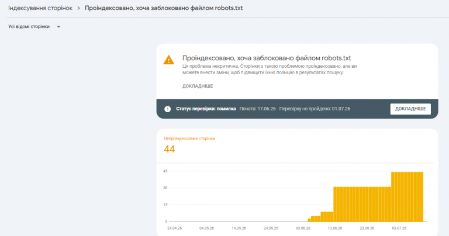Click the orange count '44'
This screenshot has width=449, height=236.
pyautogui.click(x=169, y=149)
